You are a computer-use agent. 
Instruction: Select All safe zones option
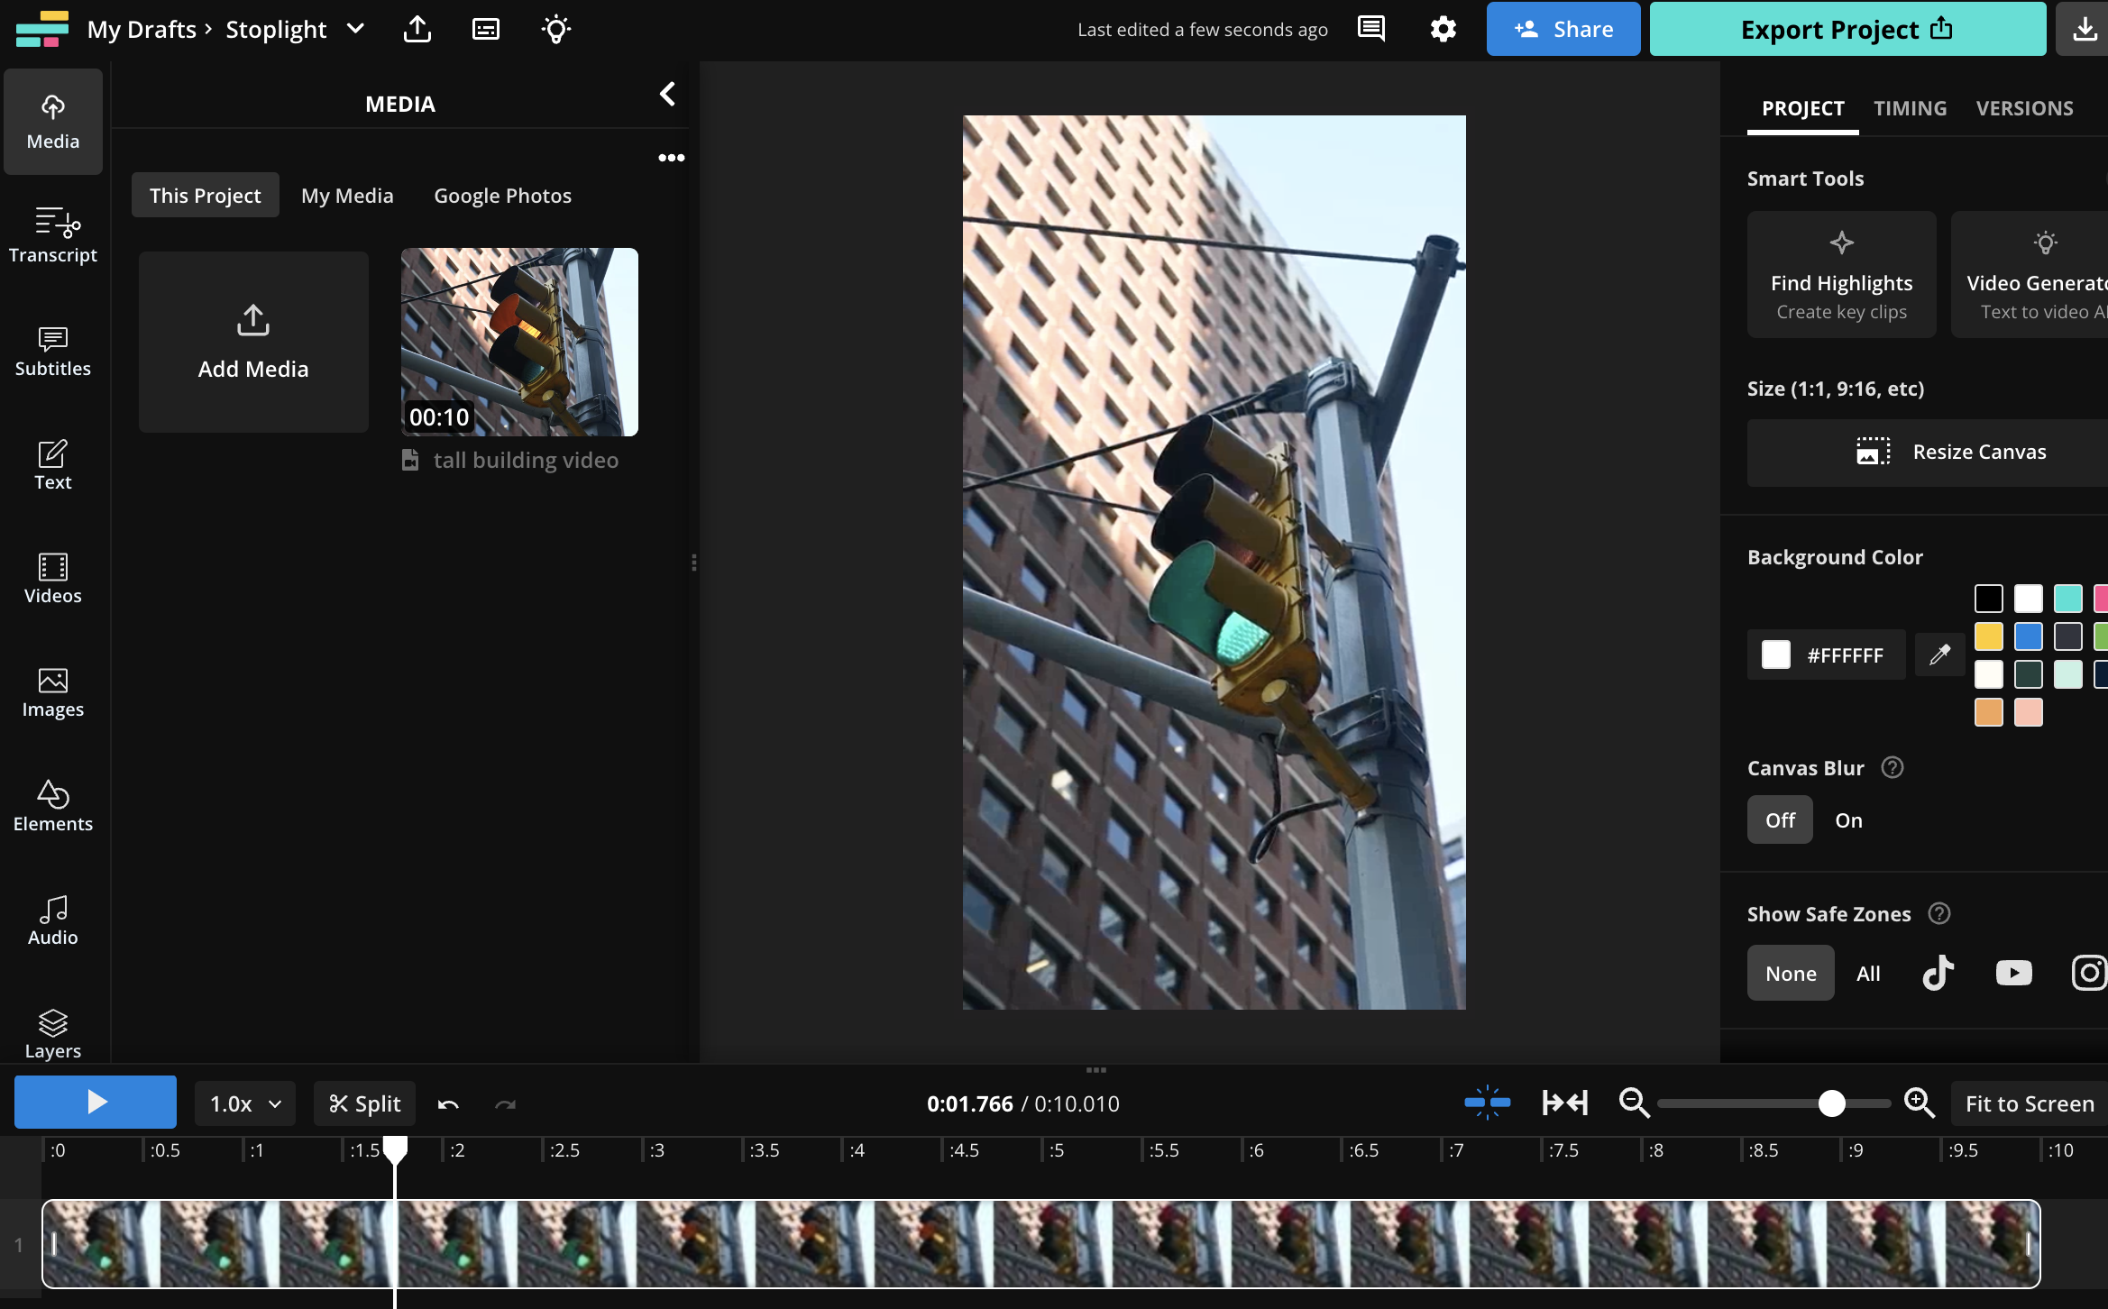tap(1868, 973)
